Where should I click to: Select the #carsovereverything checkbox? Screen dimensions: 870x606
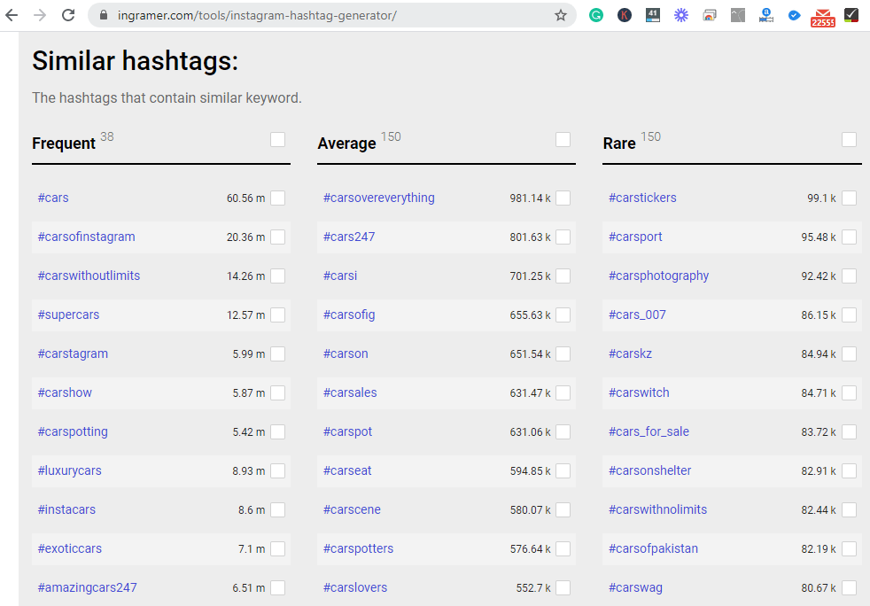[x=563, y=198]
